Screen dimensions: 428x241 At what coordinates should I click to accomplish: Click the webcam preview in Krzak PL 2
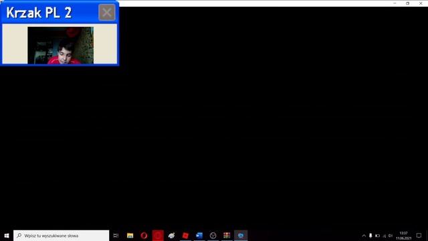tap(61, 46)
